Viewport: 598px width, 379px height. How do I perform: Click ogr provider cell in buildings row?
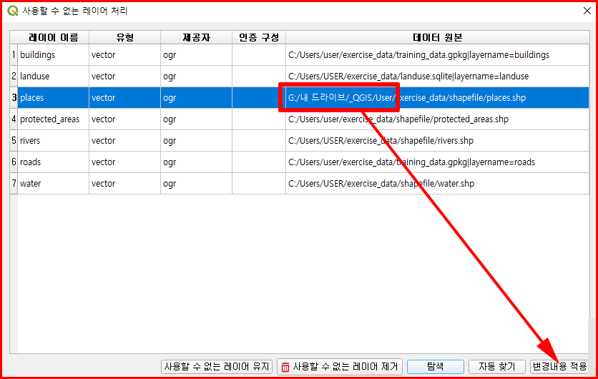coord(196,54)
